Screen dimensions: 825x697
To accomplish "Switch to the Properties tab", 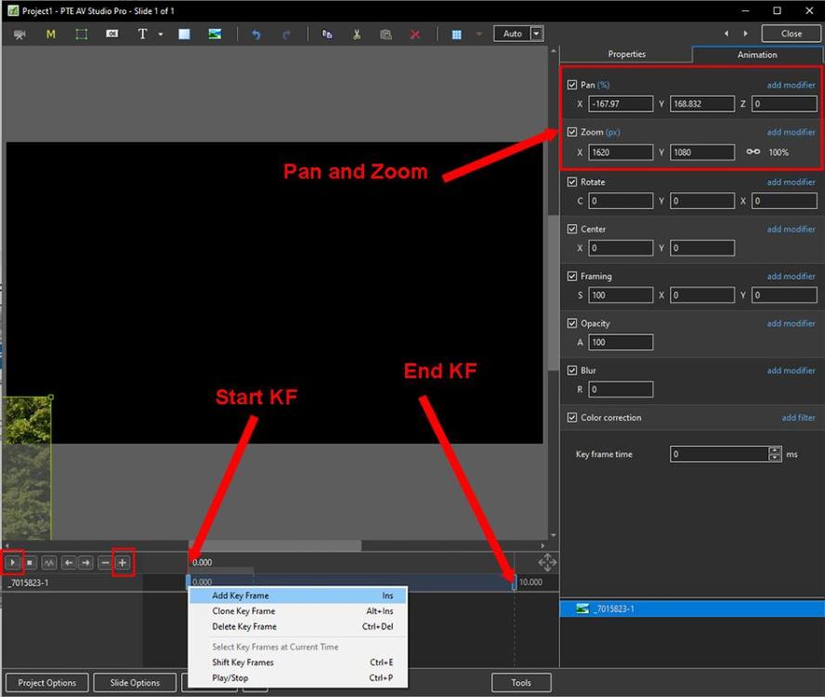I will (626, 54).
